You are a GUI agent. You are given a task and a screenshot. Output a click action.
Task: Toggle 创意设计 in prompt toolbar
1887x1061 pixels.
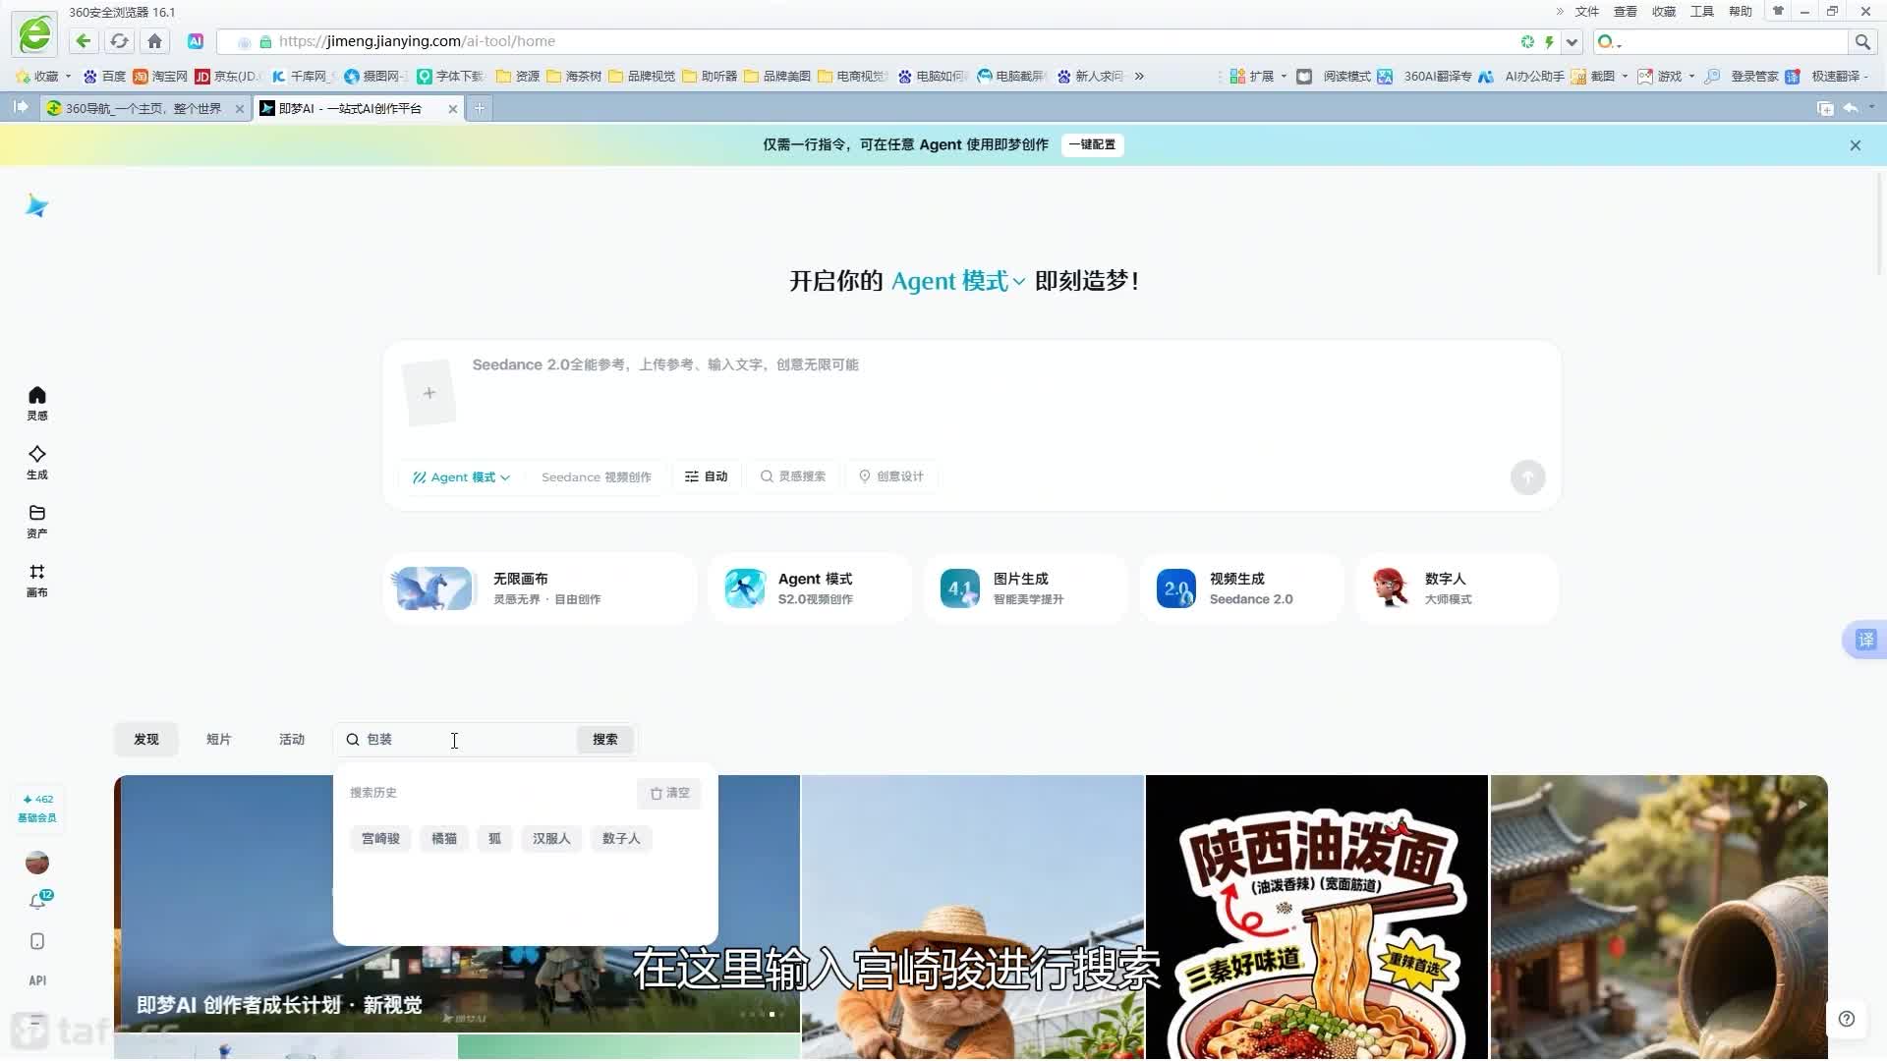(891, 476)
